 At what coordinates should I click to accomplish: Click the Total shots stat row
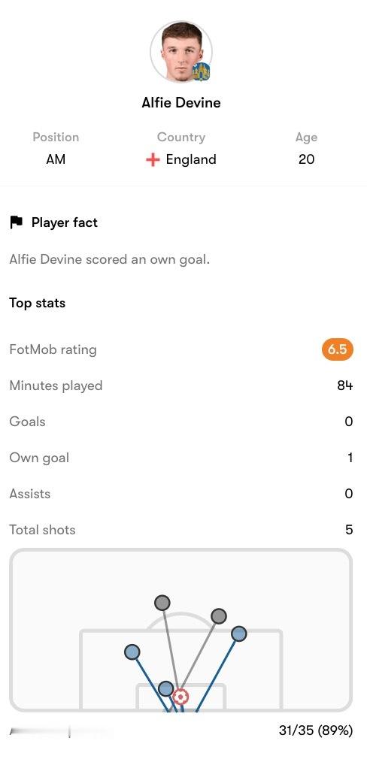[181, 530]
